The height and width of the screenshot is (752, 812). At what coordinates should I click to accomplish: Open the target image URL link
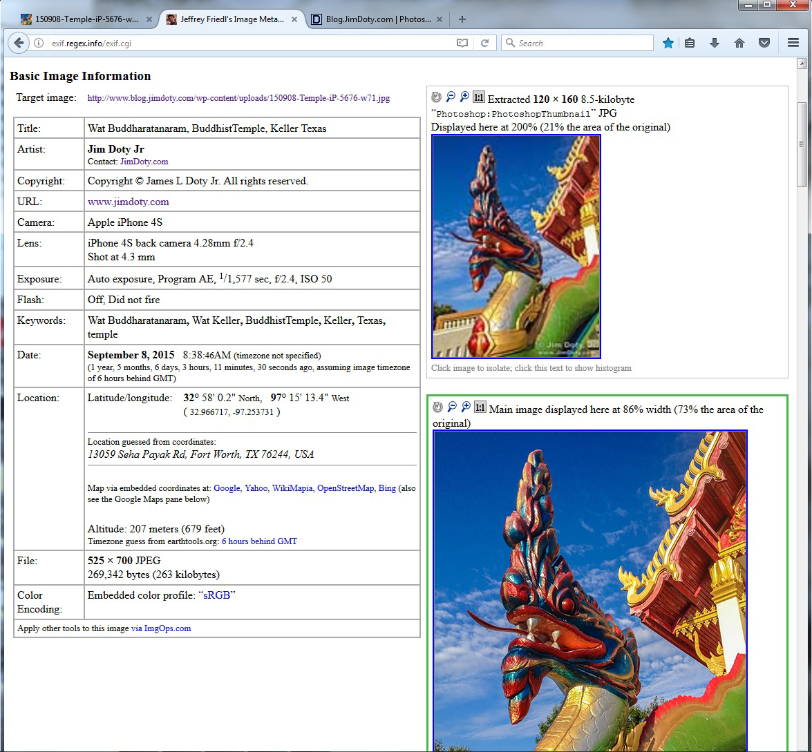click(238, 98)
